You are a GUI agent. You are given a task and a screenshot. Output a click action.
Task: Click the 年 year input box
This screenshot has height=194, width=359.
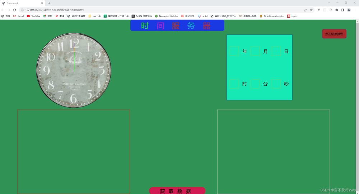[234, 51]
